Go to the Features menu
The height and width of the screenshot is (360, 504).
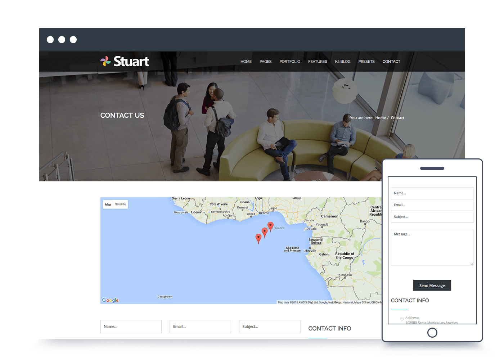pos(318,62)
